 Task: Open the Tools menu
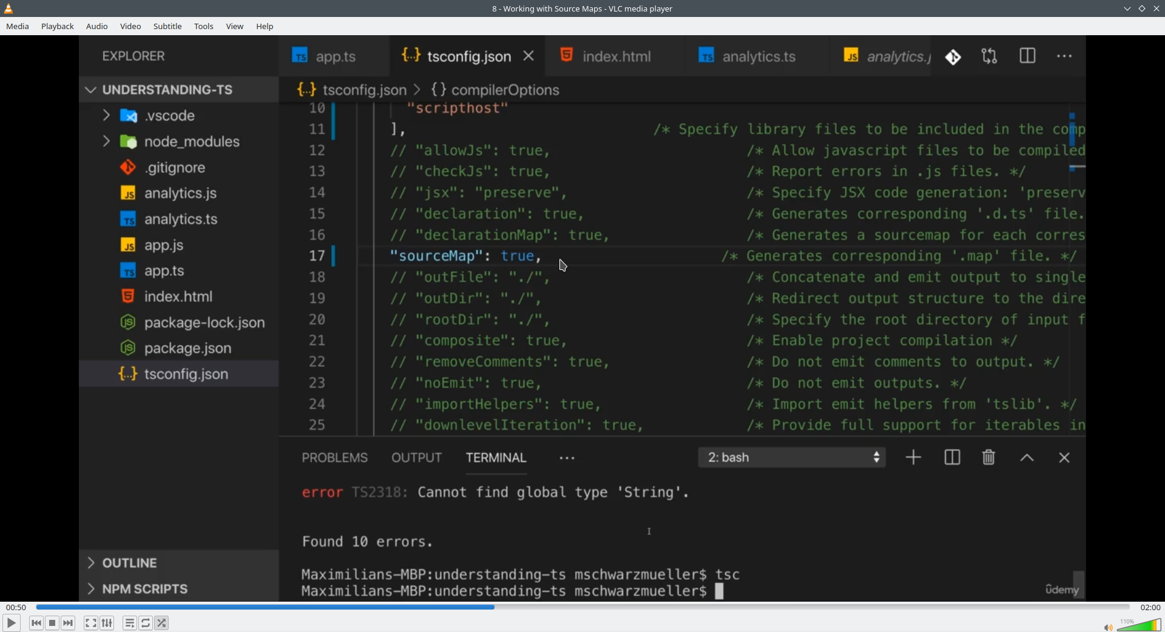click(x=204, y=27)
